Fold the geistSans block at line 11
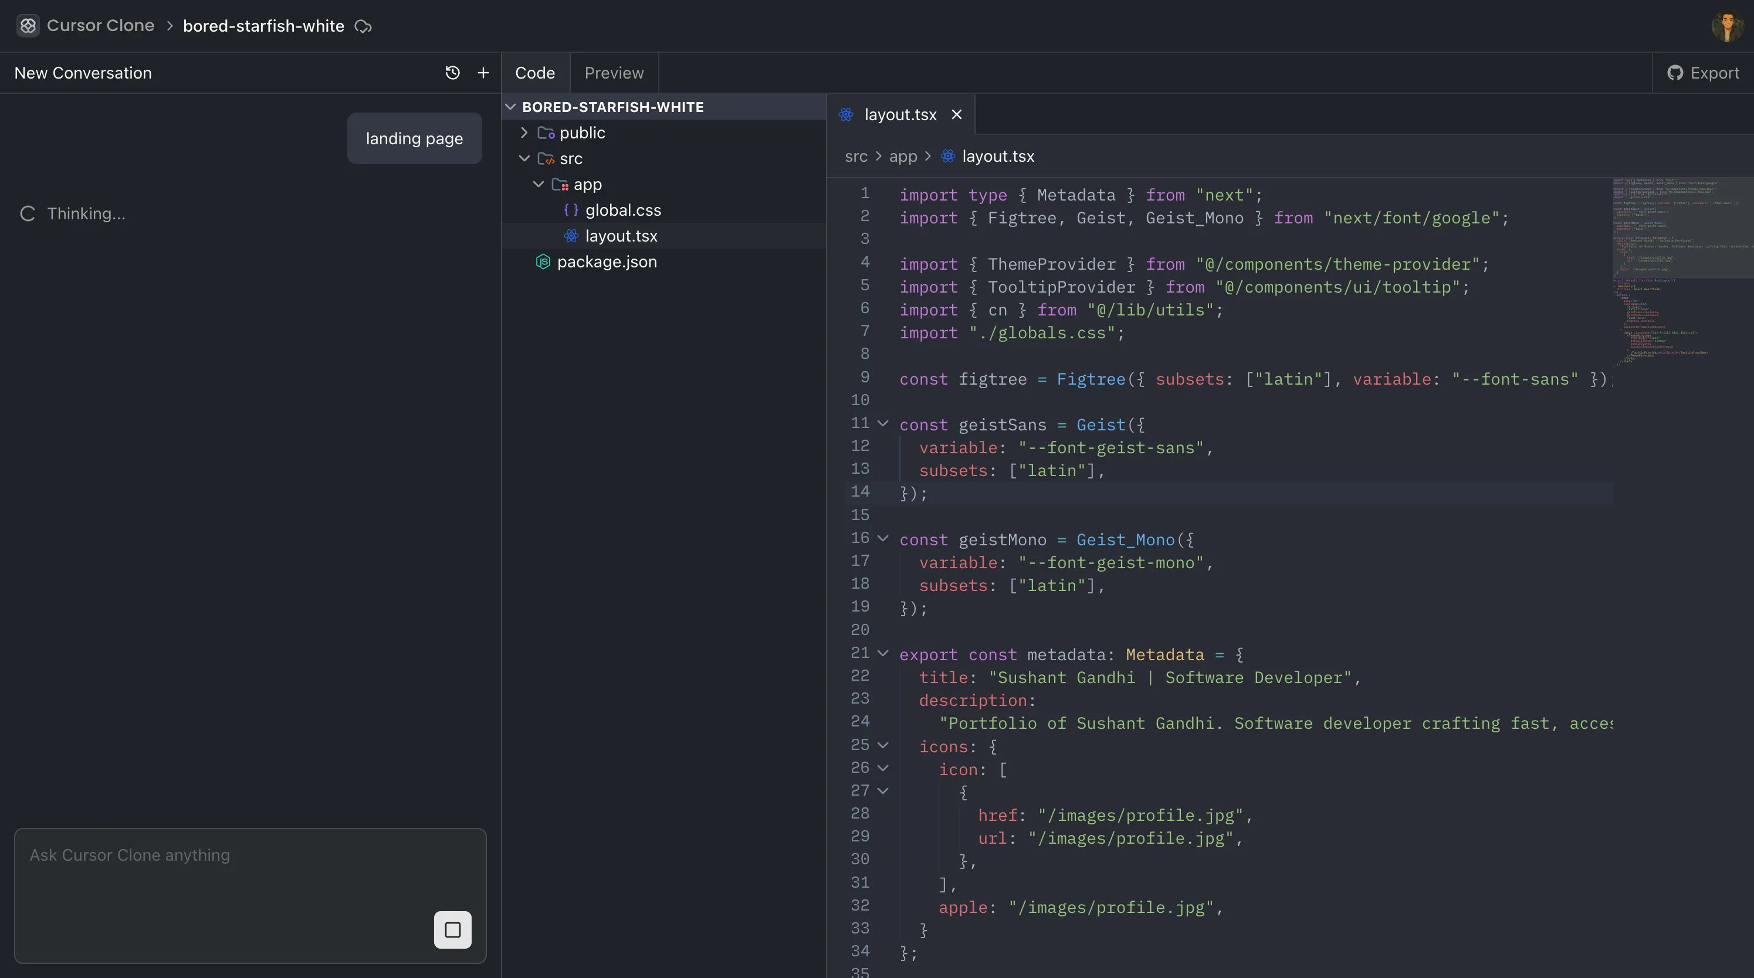Screen dimensions: 1754x978 [x=882, y=423]
